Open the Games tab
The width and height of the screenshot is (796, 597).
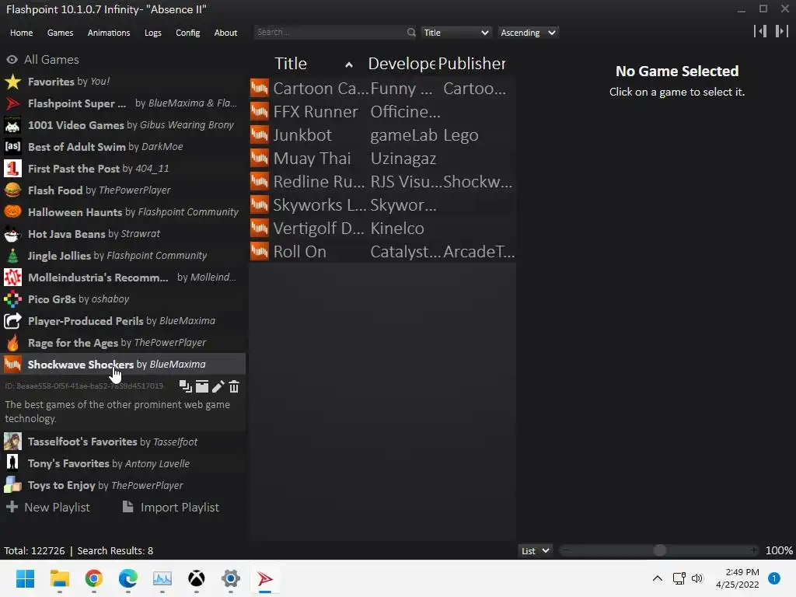click(60, 33)
